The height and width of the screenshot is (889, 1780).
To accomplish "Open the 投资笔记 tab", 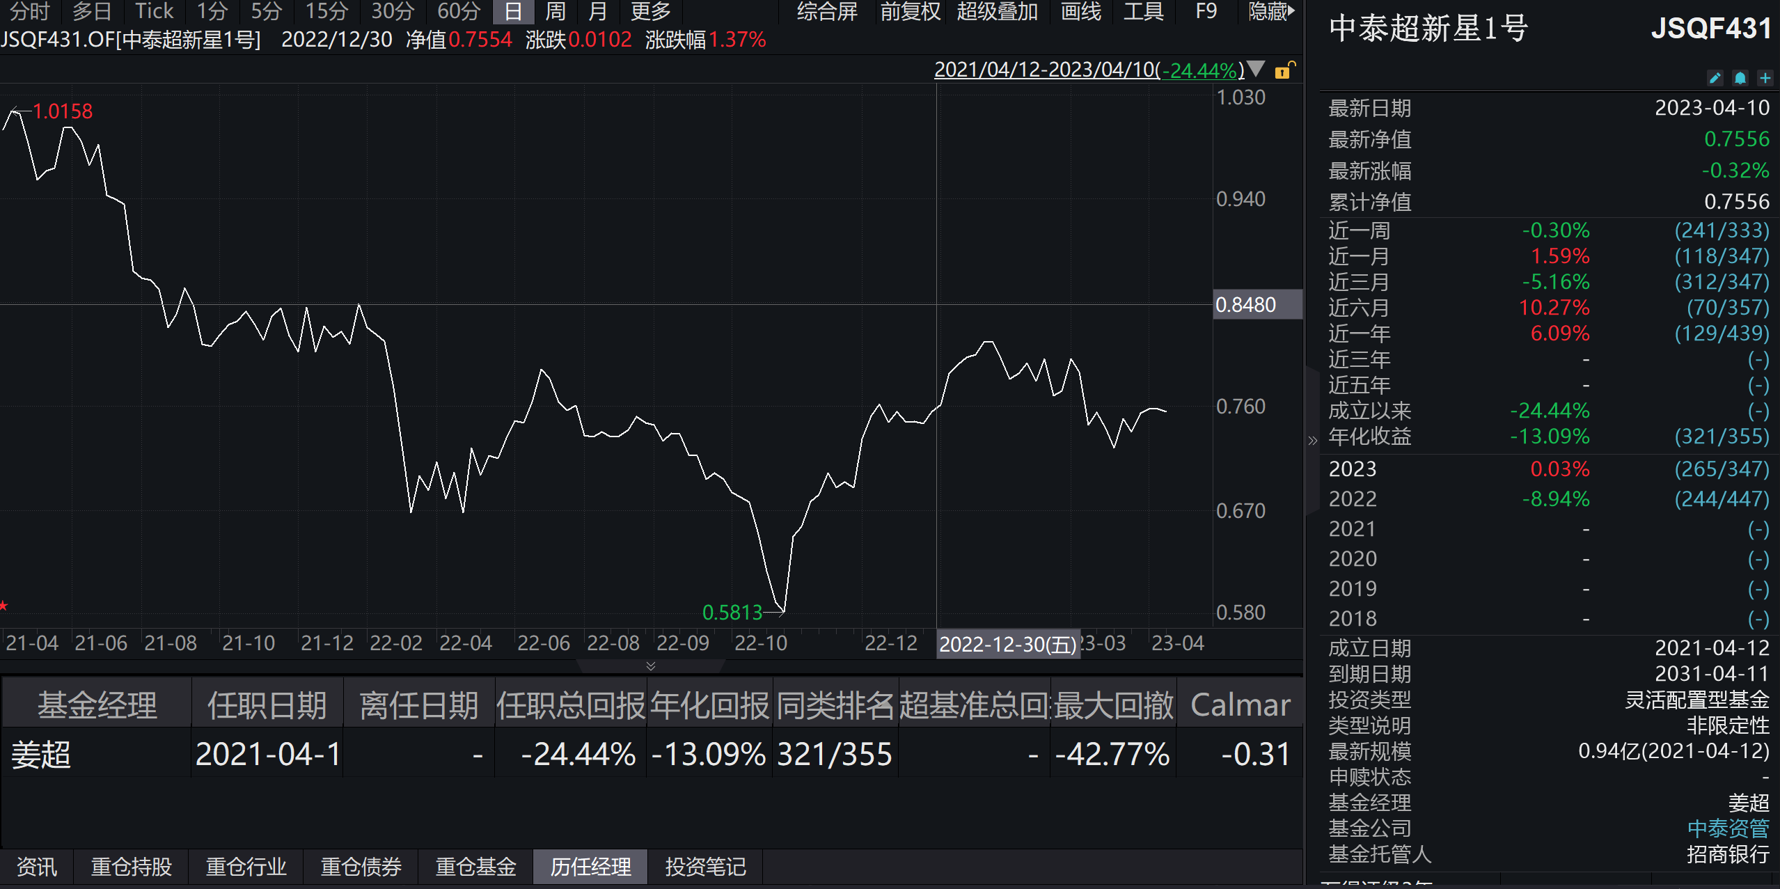I will 705,867.
